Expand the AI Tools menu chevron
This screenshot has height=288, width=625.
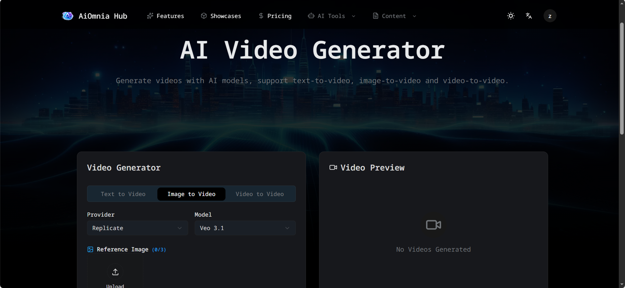click(353, 16)
